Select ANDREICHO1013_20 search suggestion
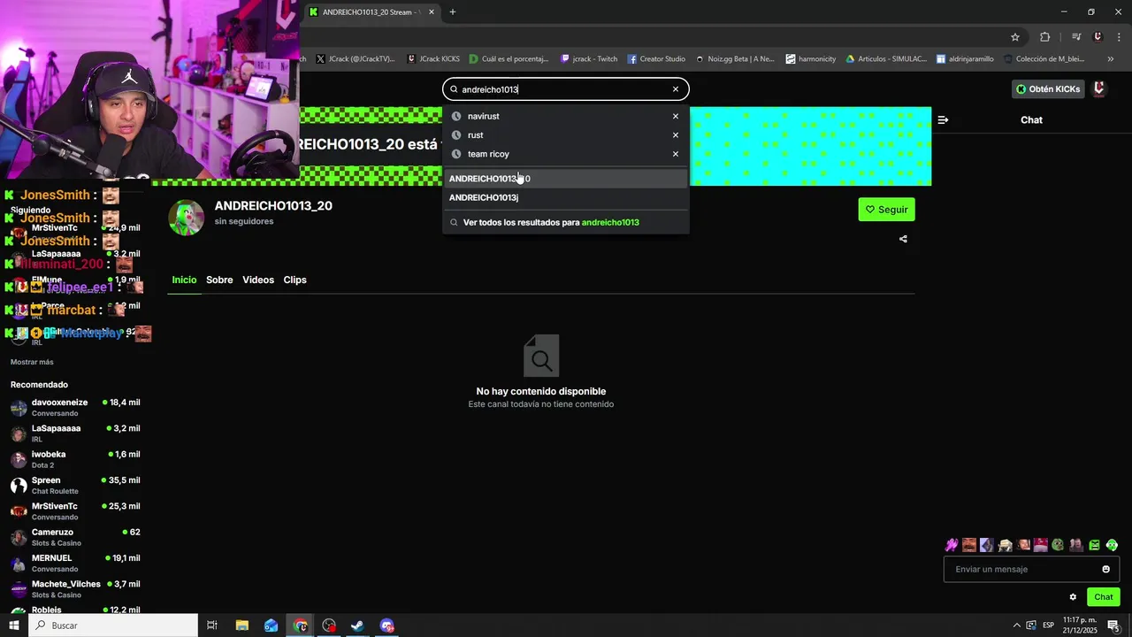This screenshot has width=1132, height=637. (x=566, y=179)
